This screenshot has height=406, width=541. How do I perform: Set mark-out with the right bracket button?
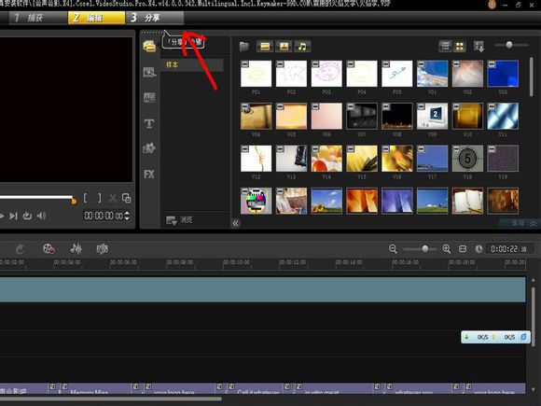100,198
